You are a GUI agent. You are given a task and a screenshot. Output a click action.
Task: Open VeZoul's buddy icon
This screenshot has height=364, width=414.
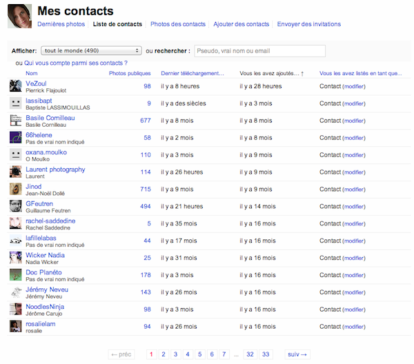pyautogui.click(x=16, y=86)
